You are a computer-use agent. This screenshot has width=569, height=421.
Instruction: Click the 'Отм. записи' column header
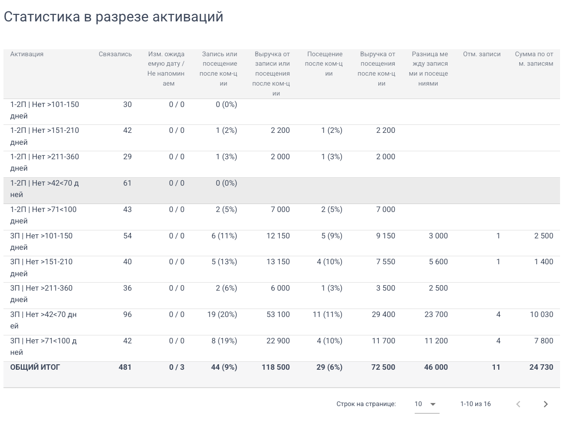click(x=481, y=54)
